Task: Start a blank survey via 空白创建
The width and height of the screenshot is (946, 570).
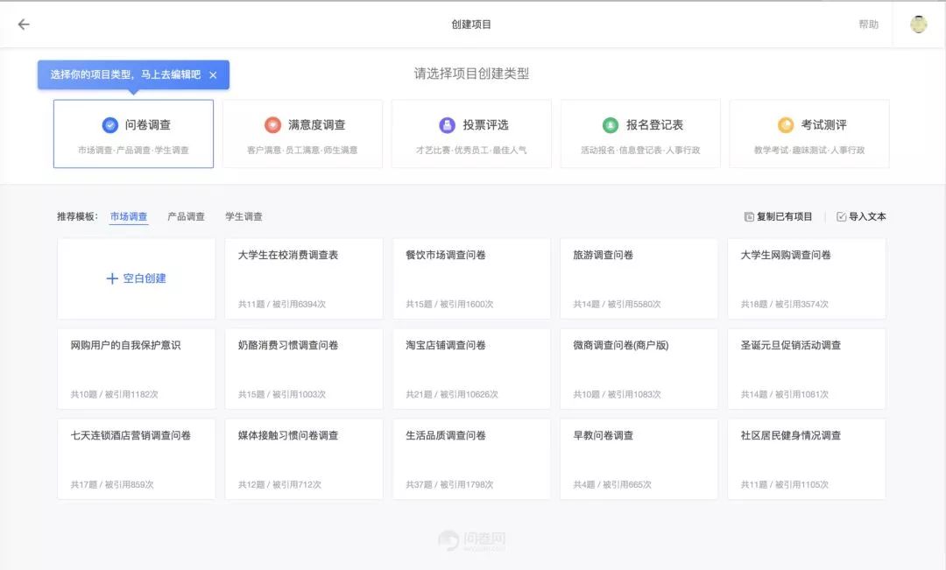Action: coord(135,278)
